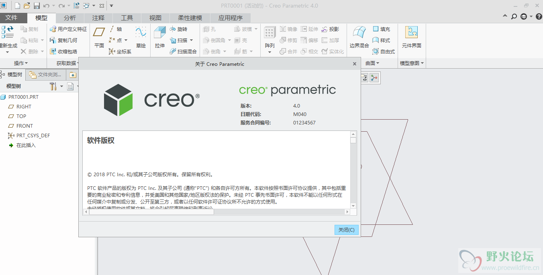
Task: Expand the 扫描 sweep dropdown arrow
Action: click(x=191, y=40)
